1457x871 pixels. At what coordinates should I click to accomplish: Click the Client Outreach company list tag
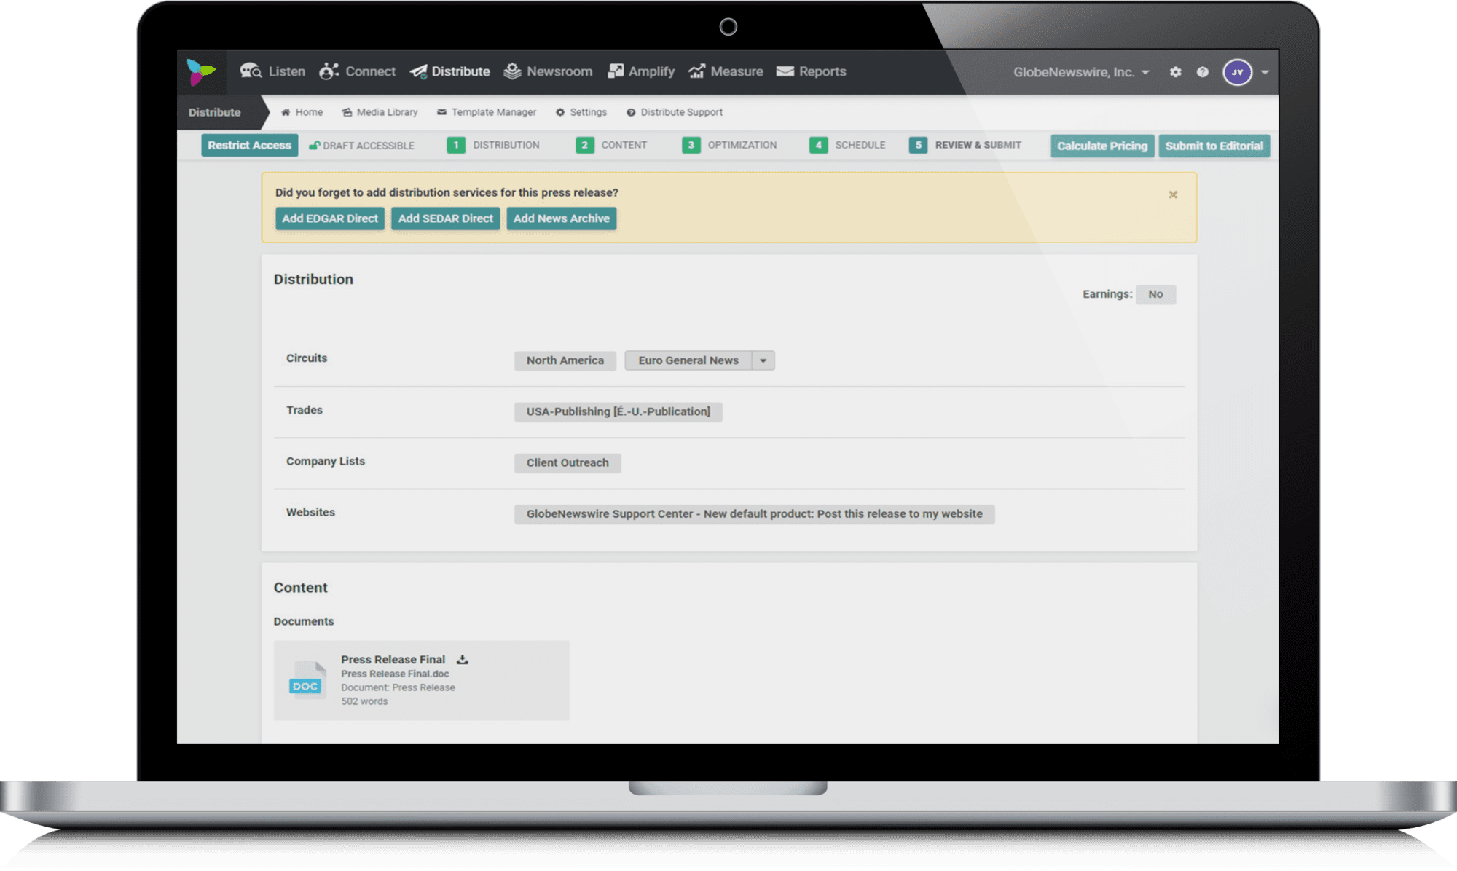[x=568, y=462]
